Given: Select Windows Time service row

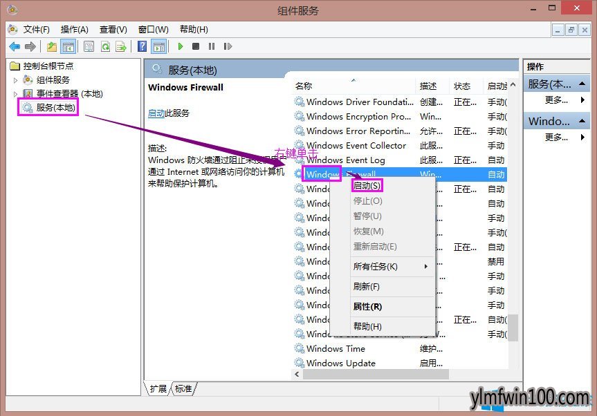Looking at the screenshot, I should point(400,348).
